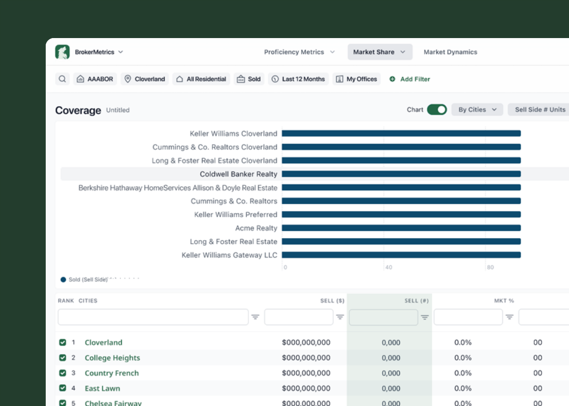Click the SELL (#) filter input field
This screenshot has width=569, height=406.
383,317
